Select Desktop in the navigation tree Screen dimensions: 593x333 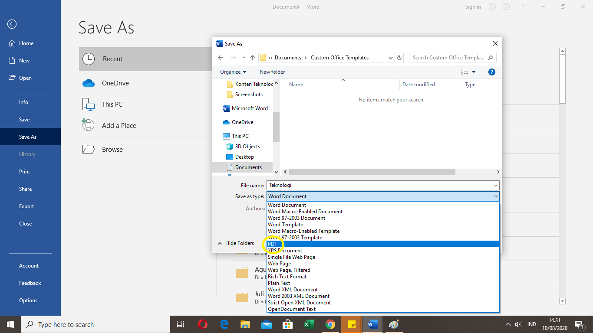(x=244, y=157)
